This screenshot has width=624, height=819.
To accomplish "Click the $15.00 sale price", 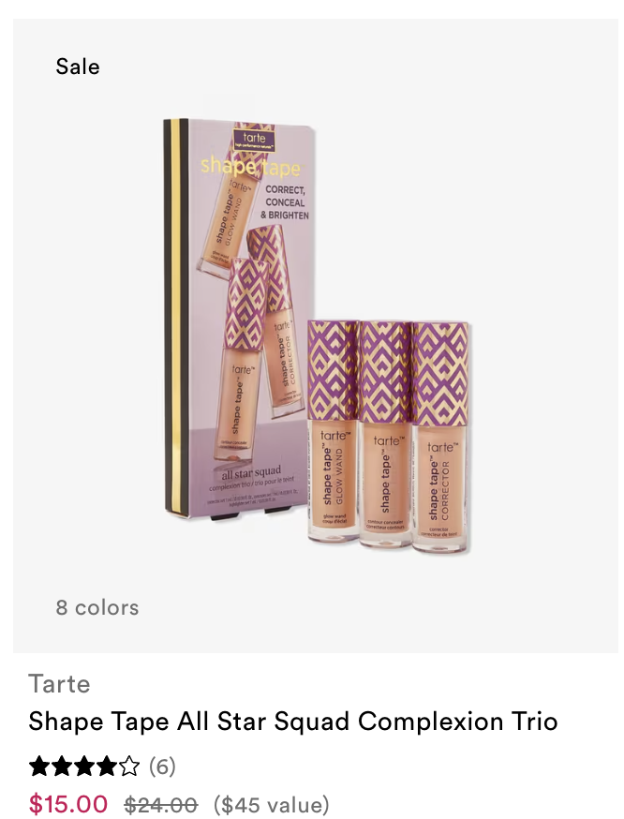I will point(68,803).
